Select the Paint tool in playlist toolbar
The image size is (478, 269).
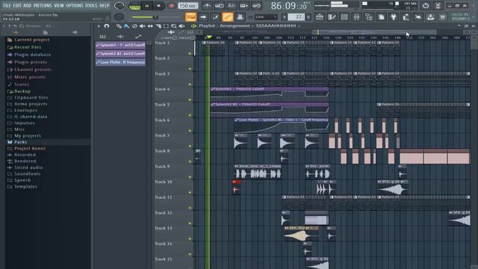point(126,26)
